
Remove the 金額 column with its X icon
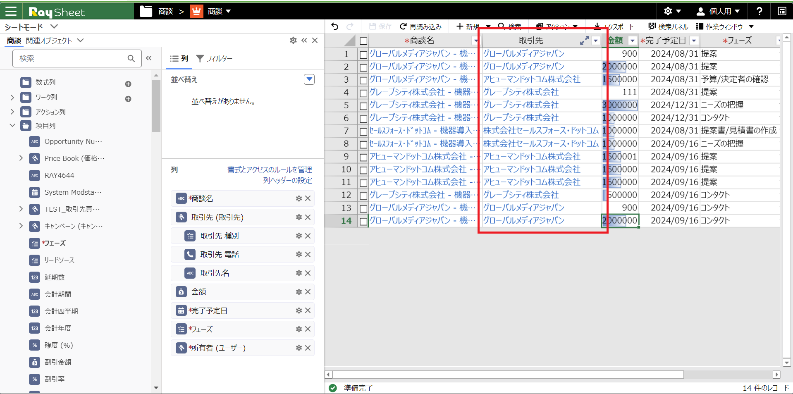308,292
